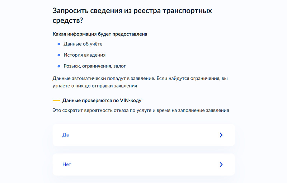
Task: Click the Какая информация будет предоставлена subheading
Action: point(100,34)
